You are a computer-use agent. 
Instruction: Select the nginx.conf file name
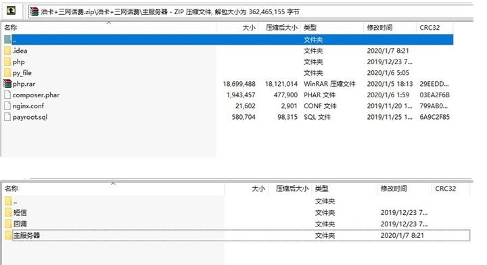click(x=28, y=106)
